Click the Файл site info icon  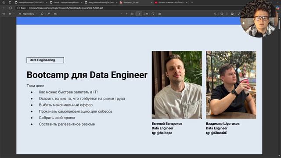(x=22, y=8)
